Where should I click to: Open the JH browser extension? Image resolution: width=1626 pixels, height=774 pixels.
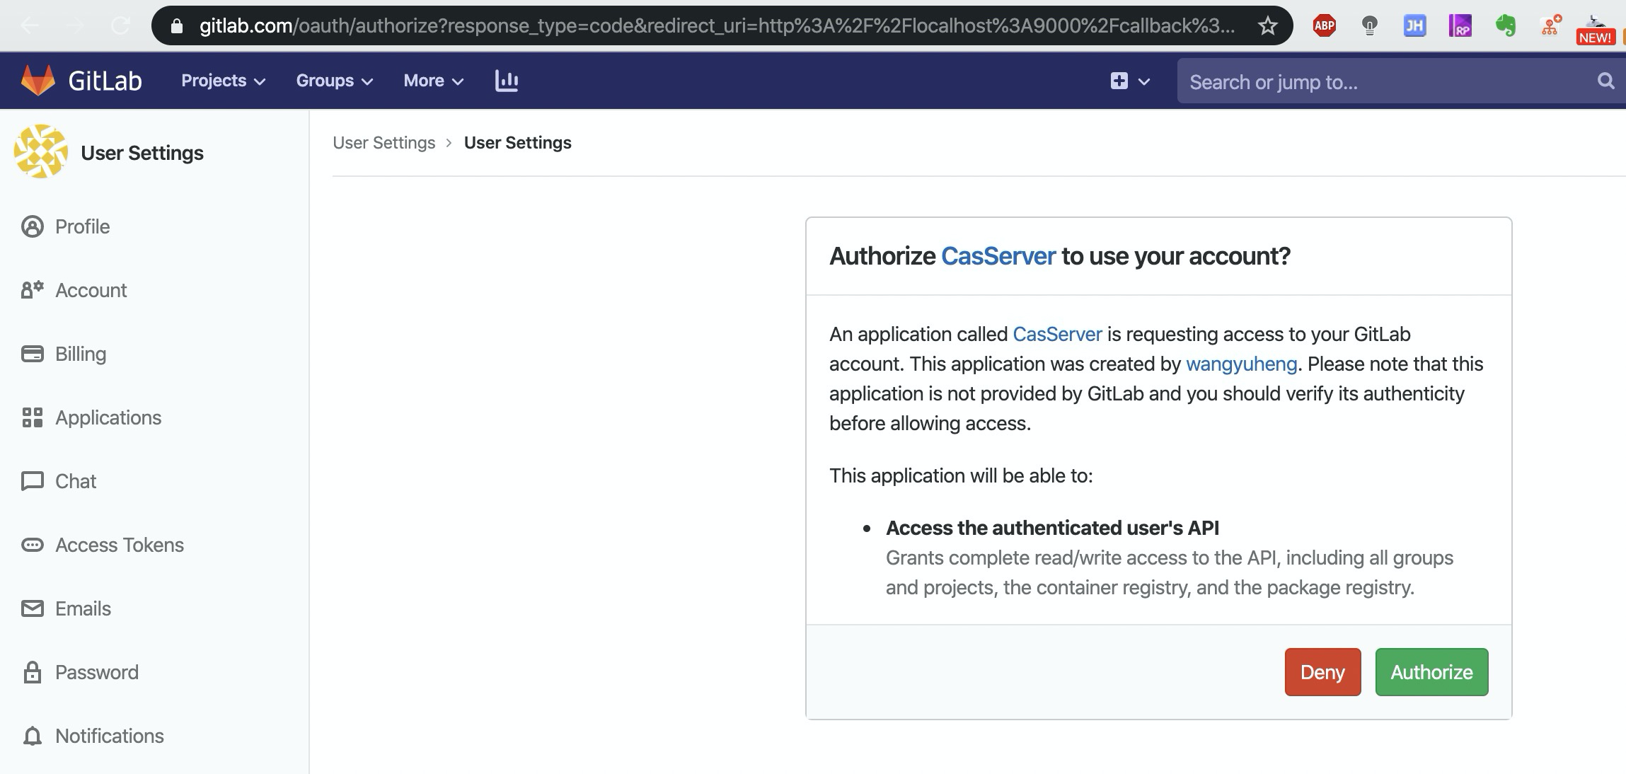pyautogui.click(x=1414, y=26)
